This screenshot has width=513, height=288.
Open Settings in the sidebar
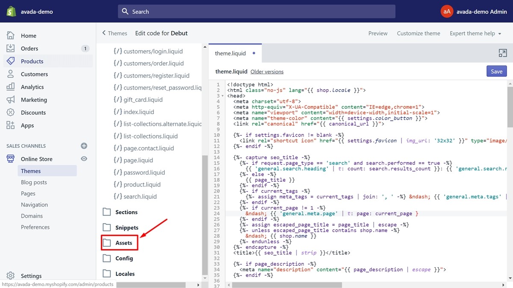[31, 276]
